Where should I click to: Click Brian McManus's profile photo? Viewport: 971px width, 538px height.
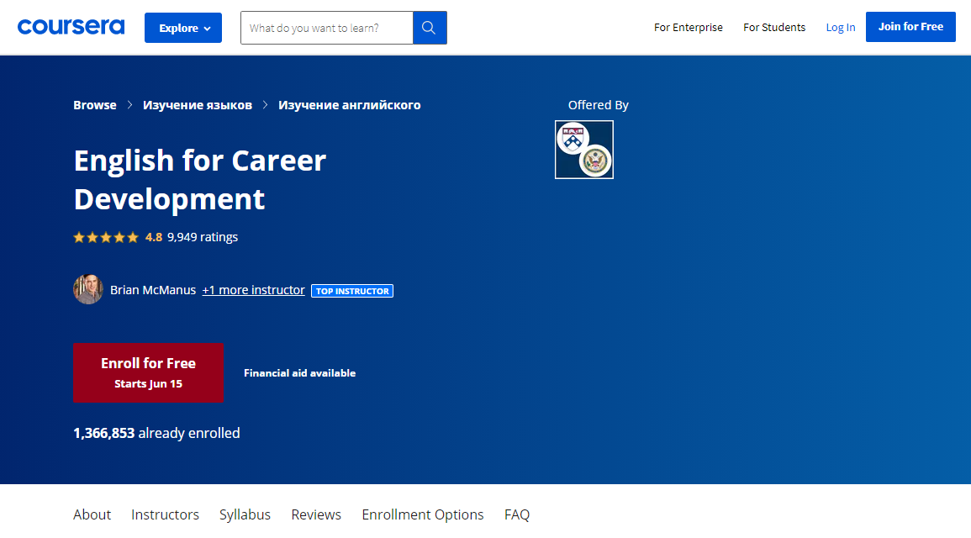point(88,289)
